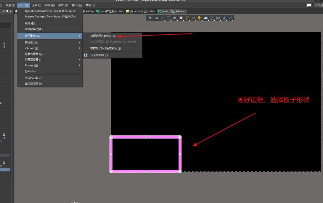Expand the 网络表 (N) submenu
Screen dimensions: 323x203
point(50,43)
